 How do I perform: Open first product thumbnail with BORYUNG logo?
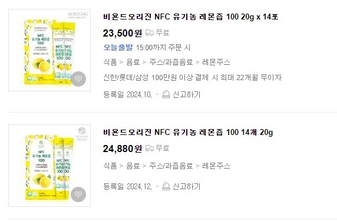pos(49,50)
